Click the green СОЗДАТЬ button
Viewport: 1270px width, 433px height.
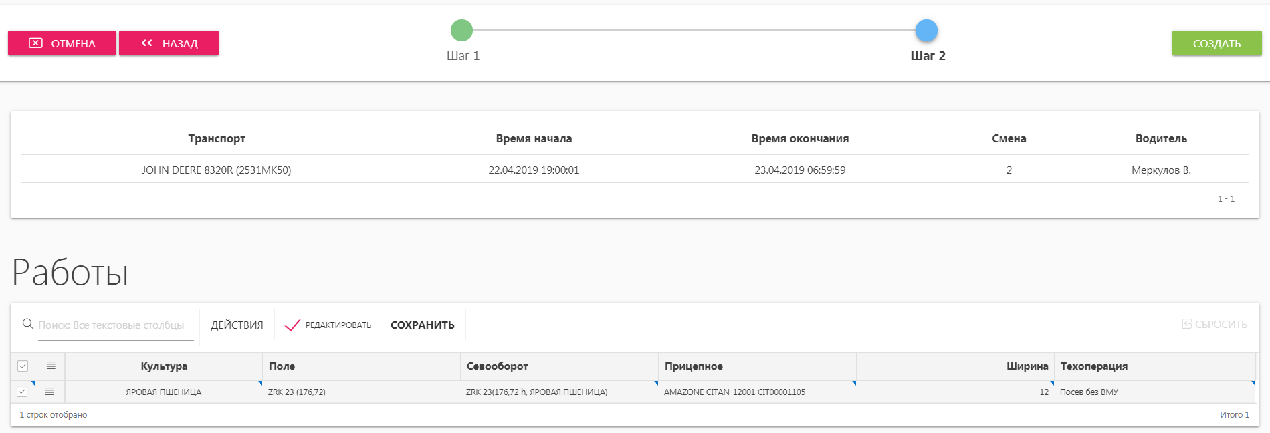pos(1216,43)
